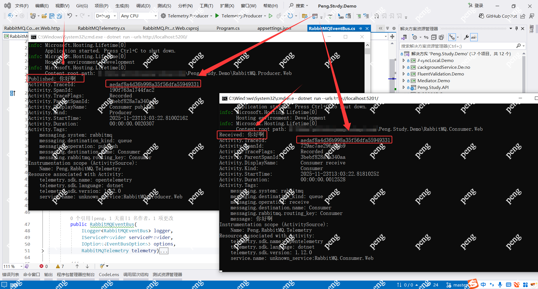This screenshot has width=538, height=289.
Task: Switch to the Program.cs tab
Action: pos(228,28)
